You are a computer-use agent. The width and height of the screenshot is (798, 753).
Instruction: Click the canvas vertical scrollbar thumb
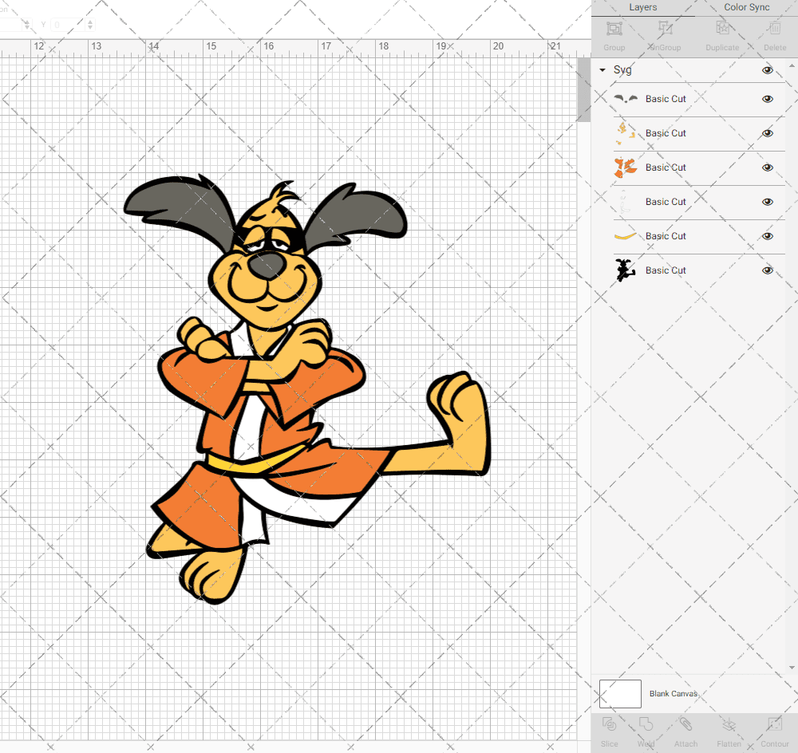tap(584, 89)
